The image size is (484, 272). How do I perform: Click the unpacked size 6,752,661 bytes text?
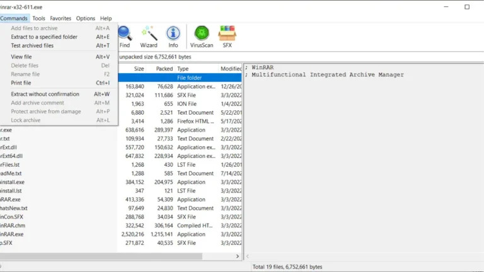[x=155, y=57]
